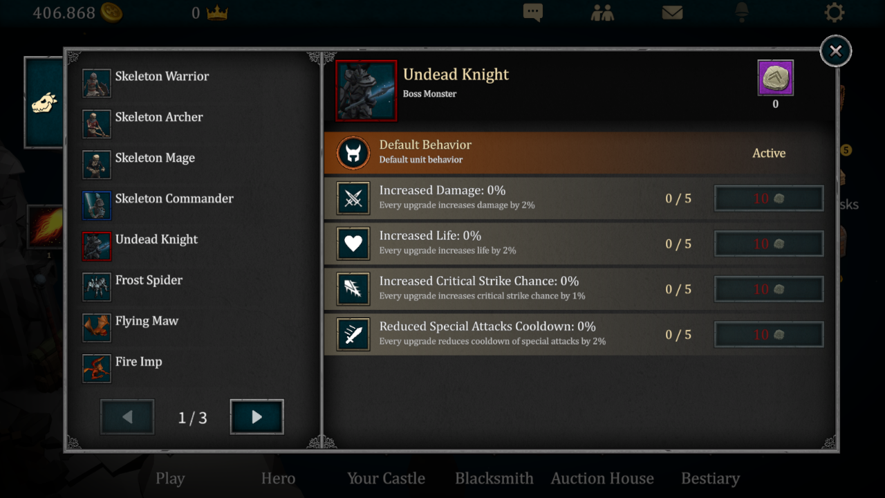The image size is (885, 498).
Task: Click the Critical Strike Chance icon
Action: [x=353, y=289]
